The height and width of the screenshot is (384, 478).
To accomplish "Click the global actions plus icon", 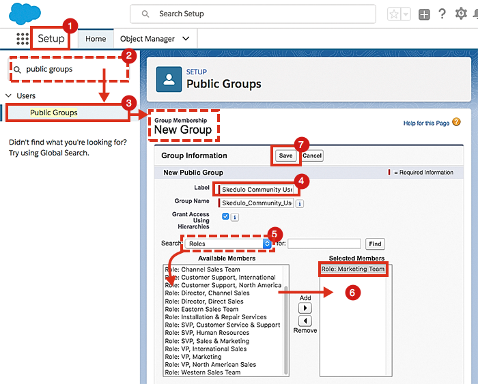I will pyautogui.click(x=424, y=14).
